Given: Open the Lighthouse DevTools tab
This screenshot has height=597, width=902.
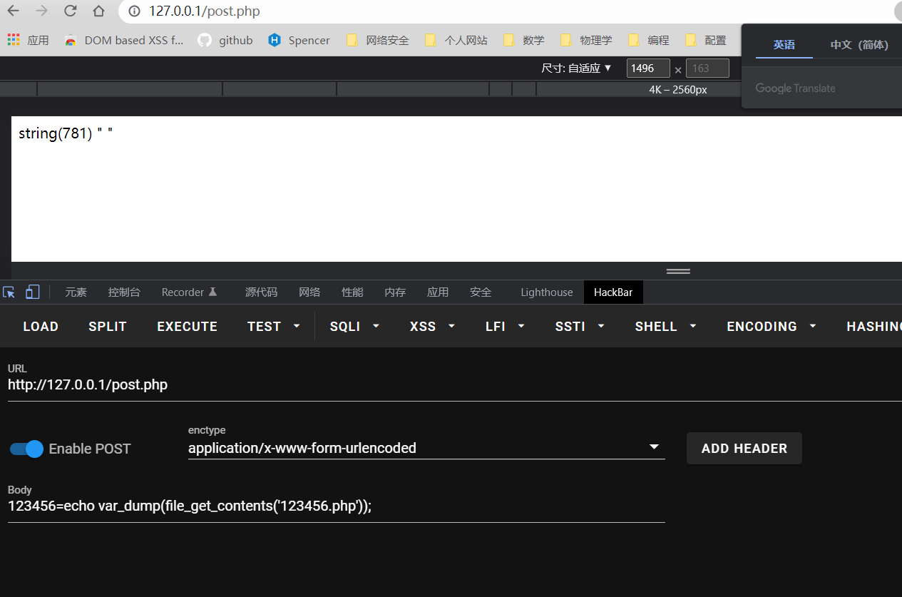Looking at the screenshot, I should [547, 292].
